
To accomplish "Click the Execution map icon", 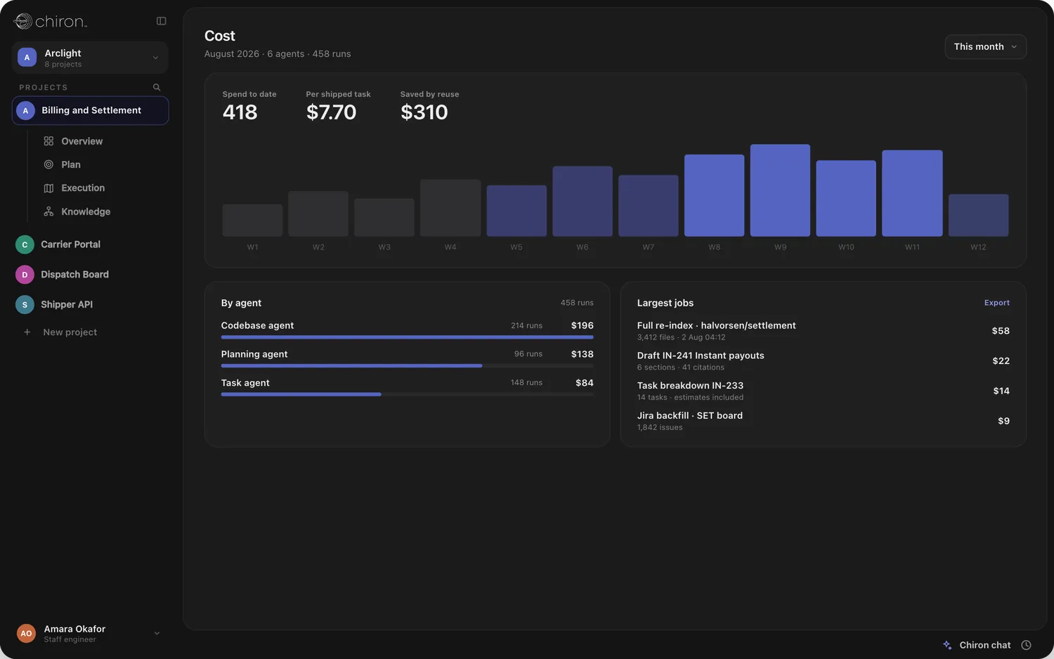I will click(x=48, y=188).
